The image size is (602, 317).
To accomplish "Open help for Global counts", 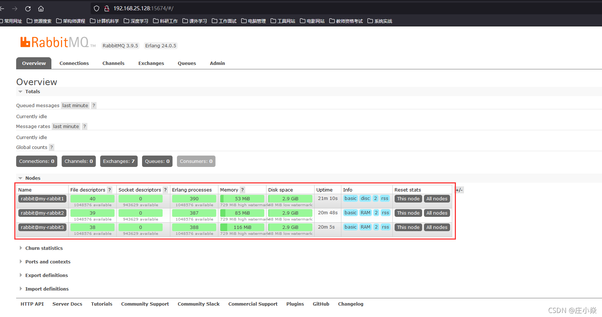I will coord(51,147).
